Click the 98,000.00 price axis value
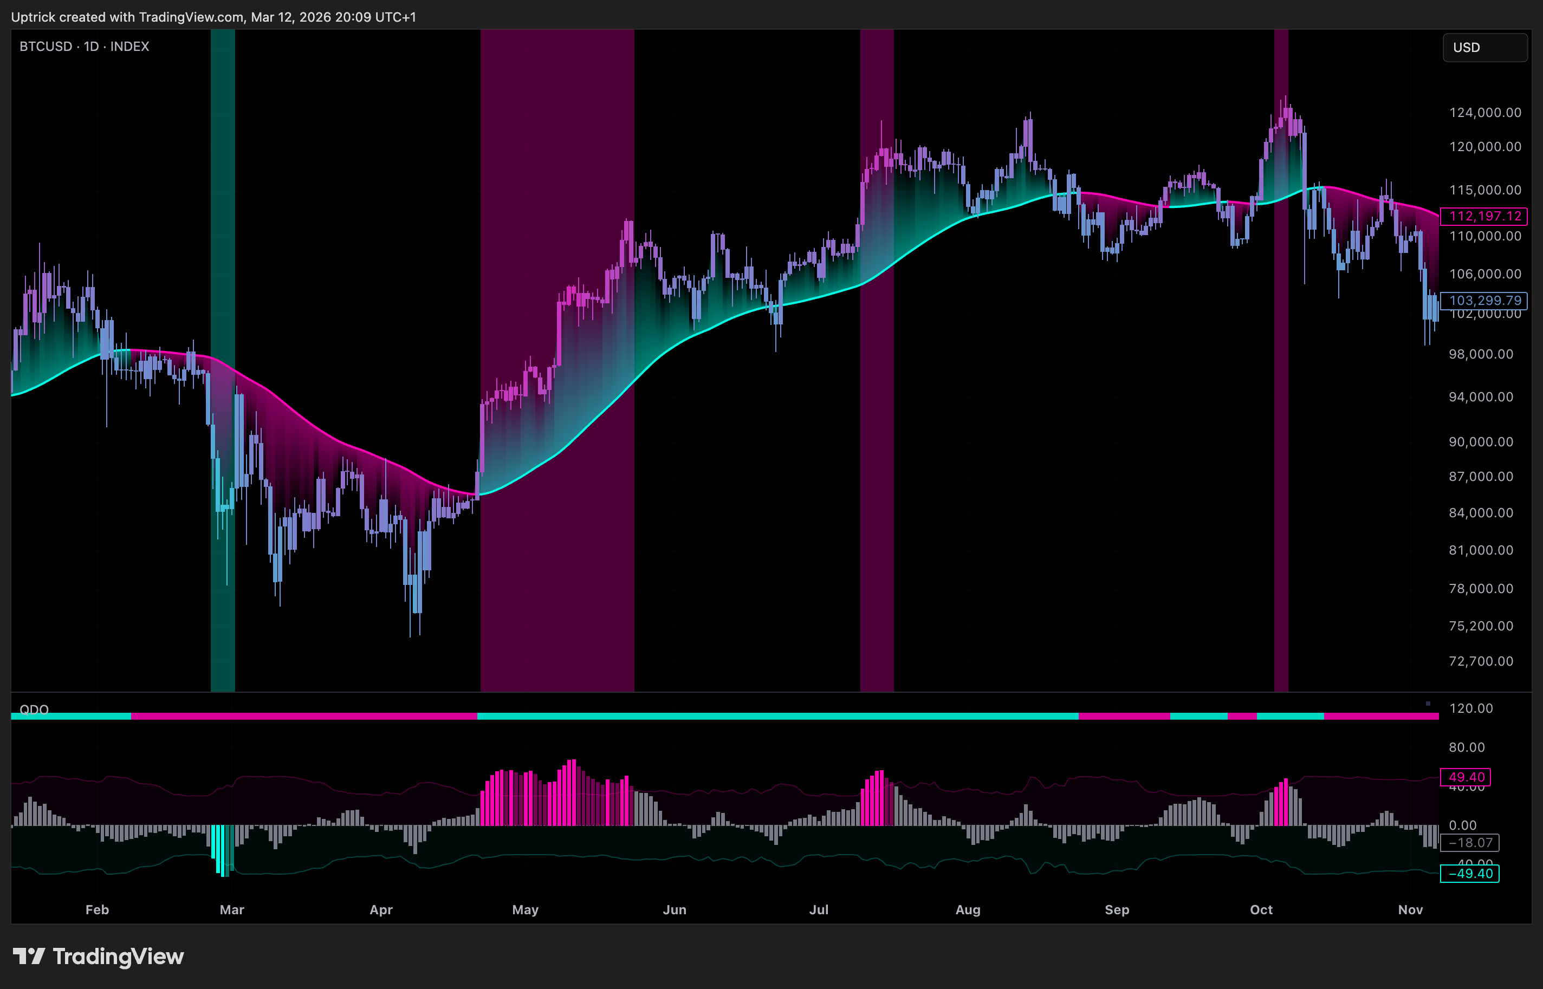 tap(1481, 354)
